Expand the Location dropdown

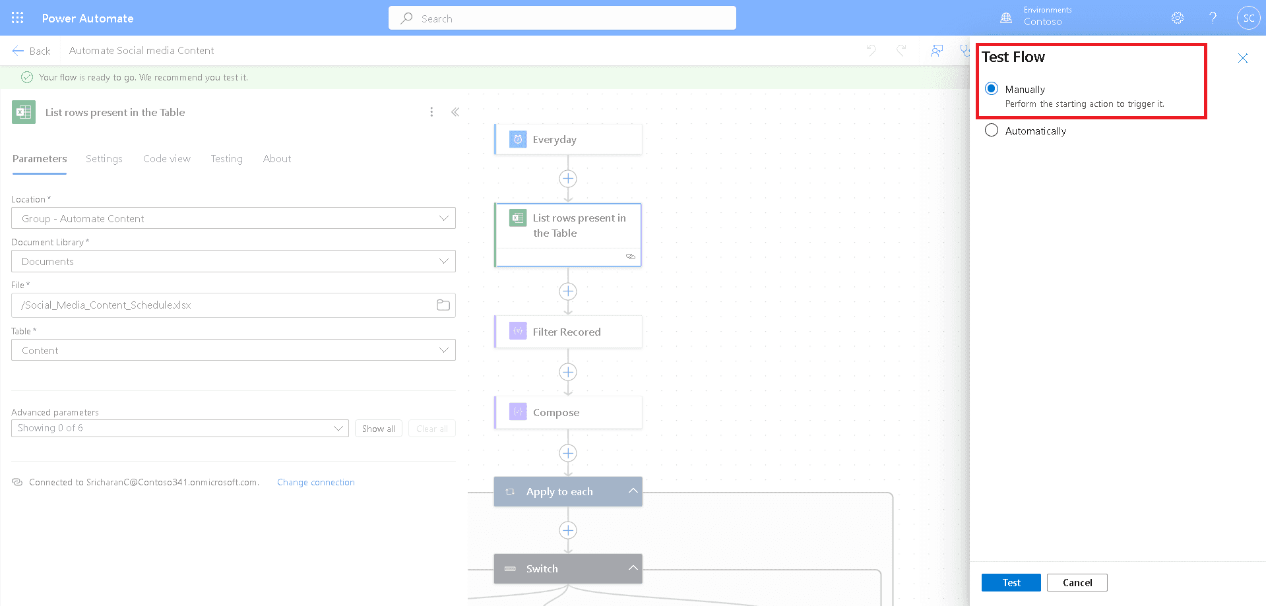point(443,218)
